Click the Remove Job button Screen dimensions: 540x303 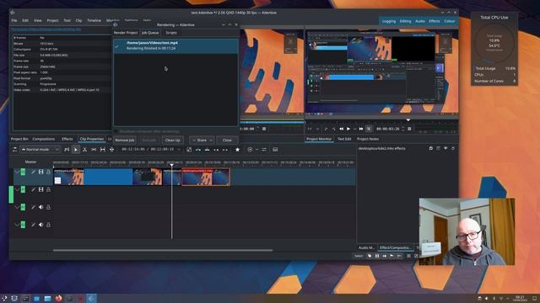pyautogui.click(x=125, y=141)
